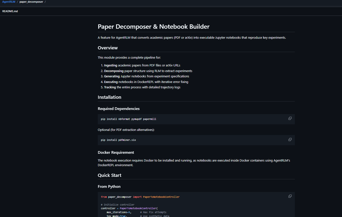The height and width of the screenshot is (217, 342).
Task: Click the Decomposing paper structure list item
Action: tap(148, 71)
